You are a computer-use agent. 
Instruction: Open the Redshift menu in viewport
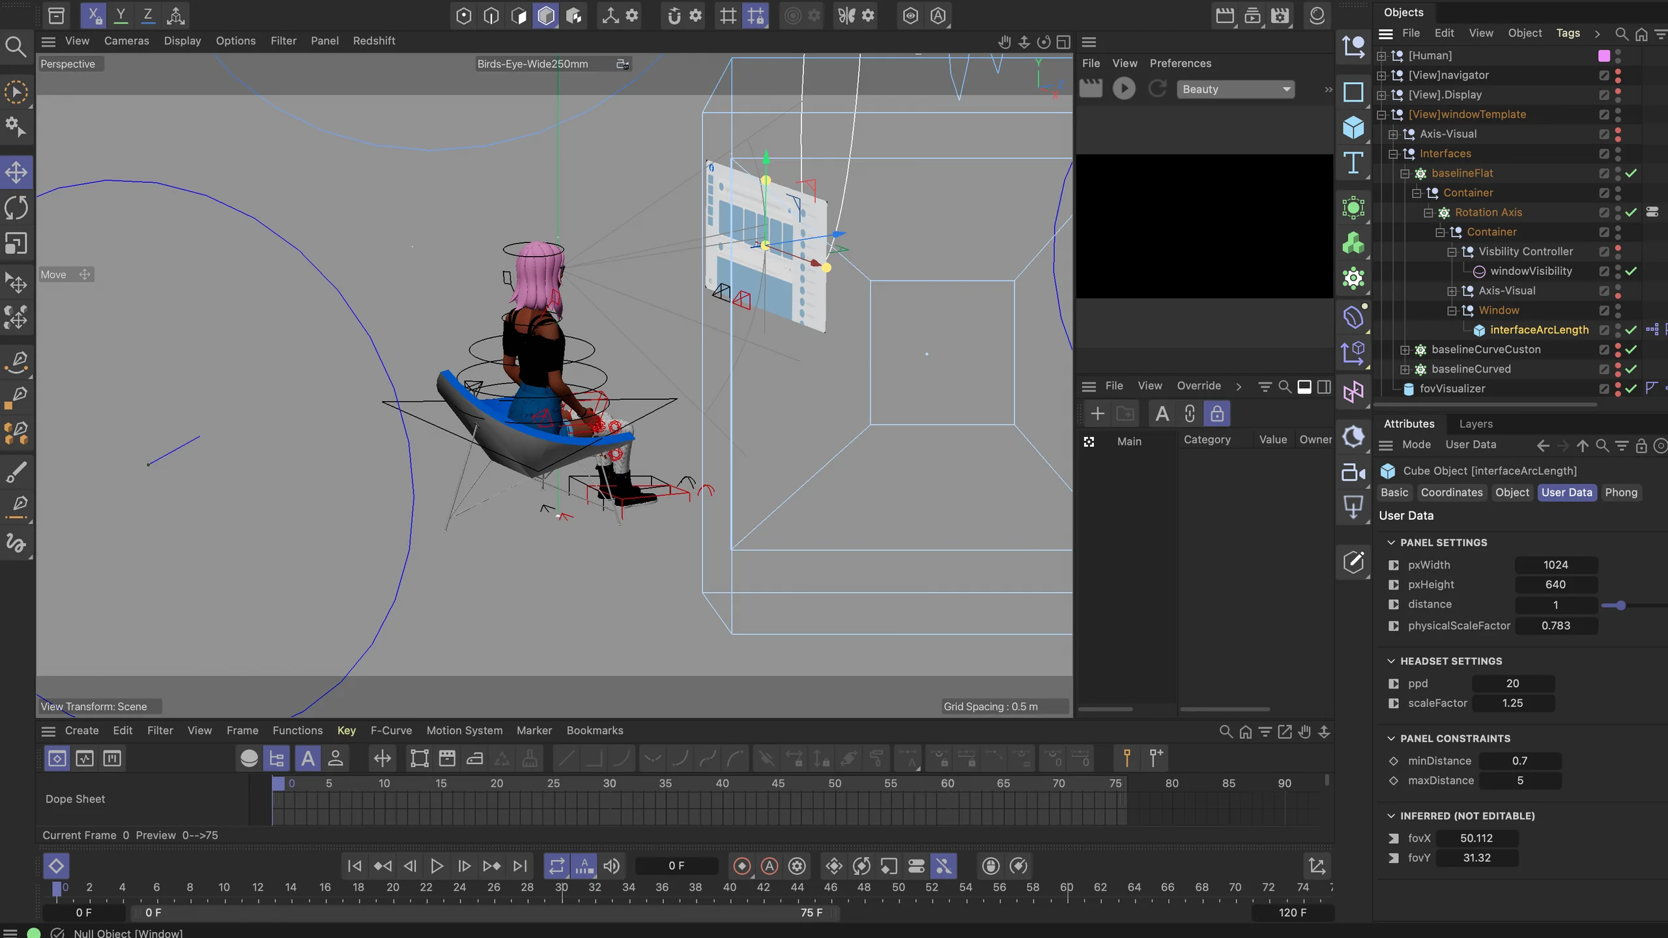tap(374, 40)
